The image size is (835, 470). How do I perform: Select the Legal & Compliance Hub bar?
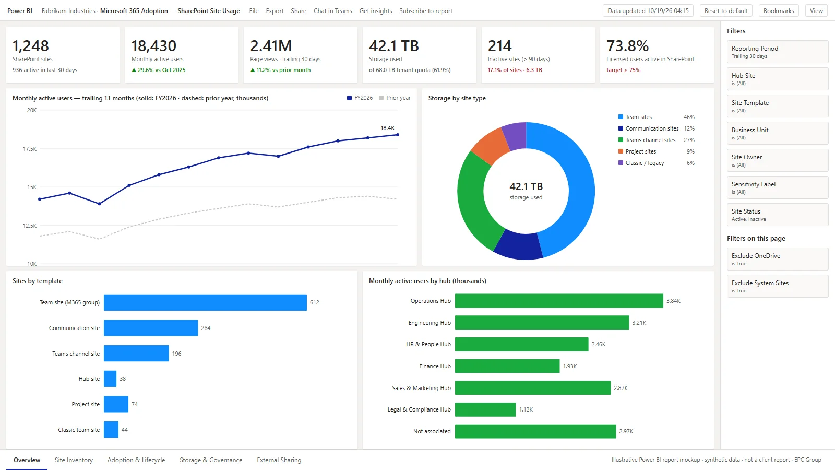(x=485, y=409)
